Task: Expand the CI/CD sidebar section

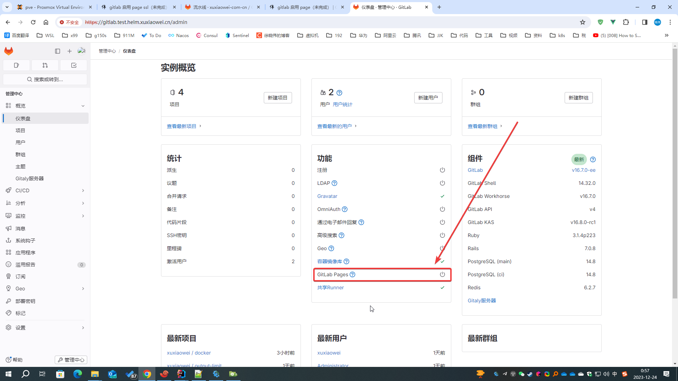Action: [x=45, y=190]
